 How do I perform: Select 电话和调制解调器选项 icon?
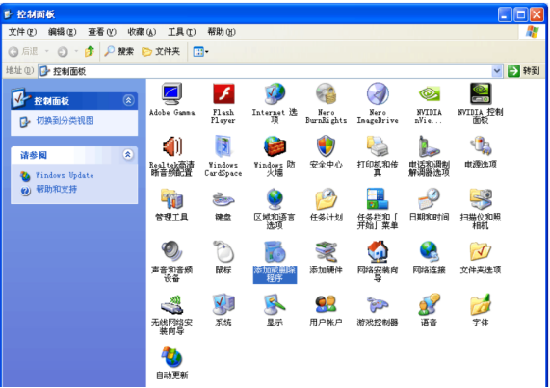pyautogui.click(x=429, y=146)
